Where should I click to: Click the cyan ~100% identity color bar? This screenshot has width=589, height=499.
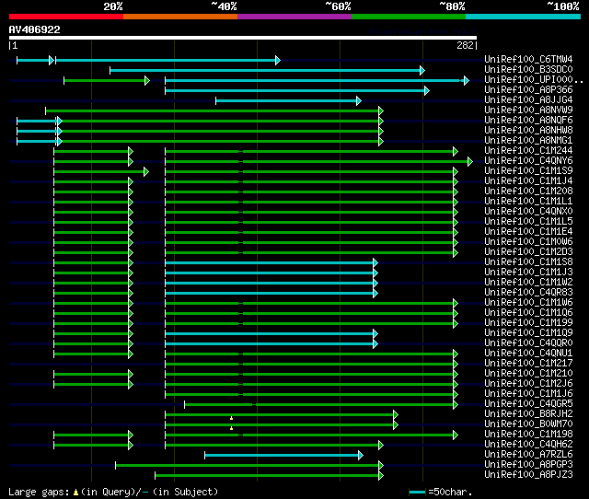pyautogui.click(x=523, y=17)
